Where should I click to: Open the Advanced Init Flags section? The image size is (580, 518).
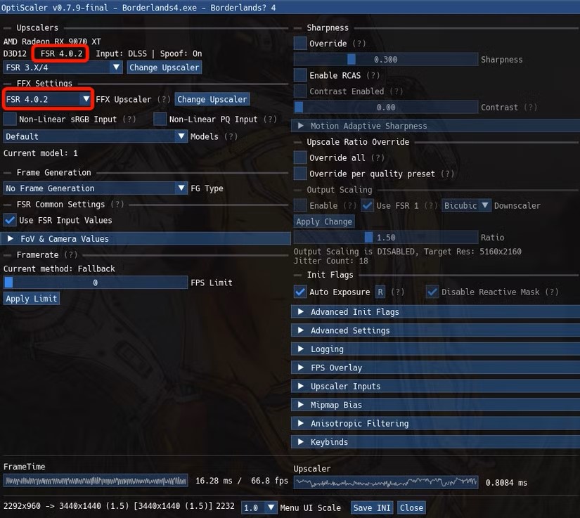tap(435, 312)
